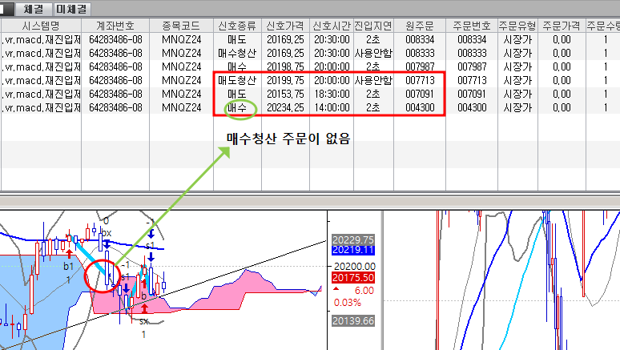
Task: Click the red 20175.50 current price label
Action: pyautogui.click(x=353, y=278)
